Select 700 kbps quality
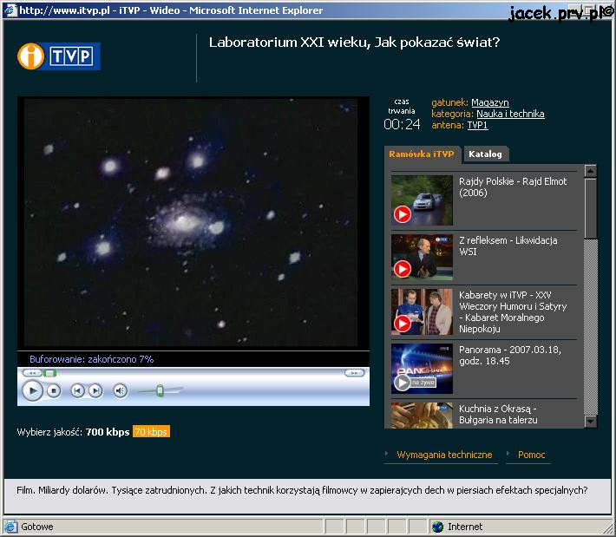 coord(108,432)
